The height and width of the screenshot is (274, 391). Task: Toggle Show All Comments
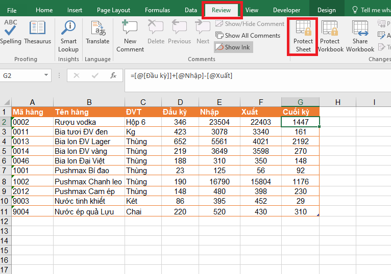point(248,35)
